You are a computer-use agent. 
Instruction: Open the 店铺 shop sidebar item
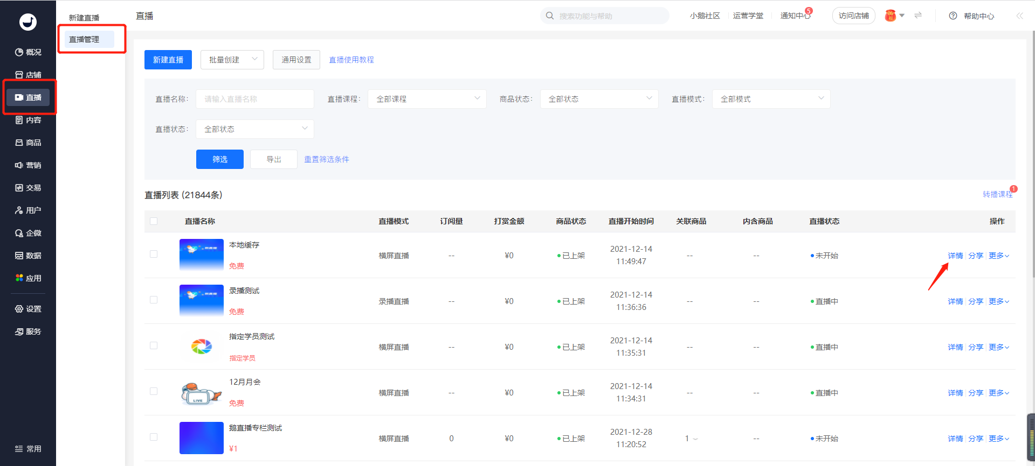click(x=28, y=75)
